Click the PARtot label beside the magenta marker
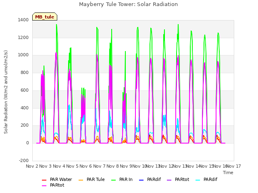 point(57,185)
